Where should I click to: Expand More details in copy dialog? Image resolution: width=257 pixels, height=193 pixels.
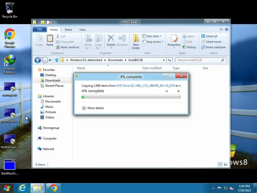tap(93, 108)
